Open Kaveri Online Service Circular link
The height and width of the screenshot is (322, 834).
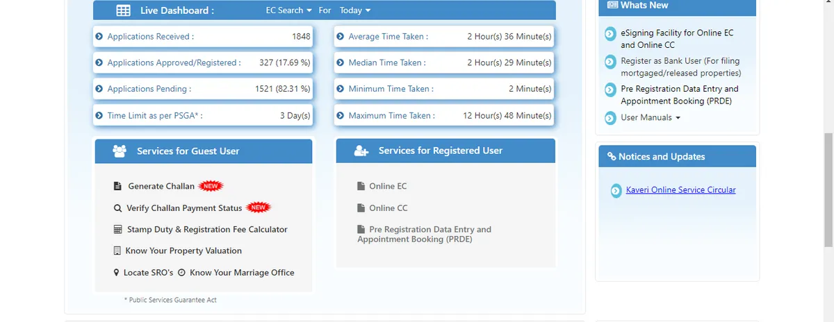point(671,190)
